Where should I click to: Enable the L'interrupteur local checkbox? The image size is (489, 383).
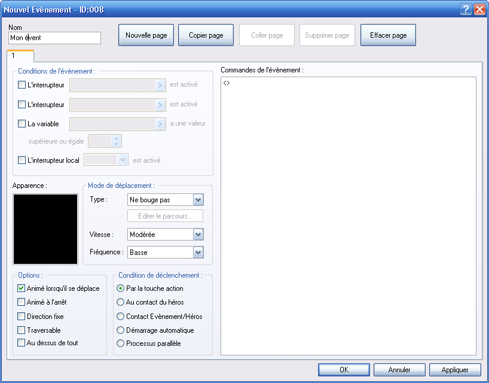click(22, 160)
